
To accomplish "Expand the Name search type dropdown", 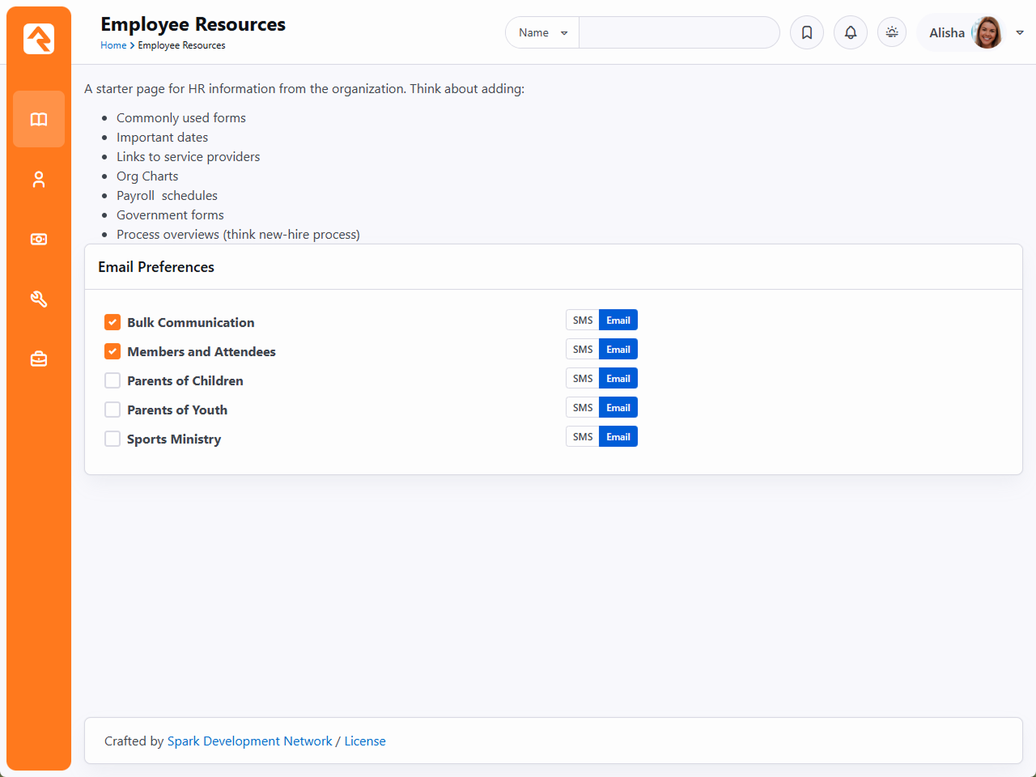I will click(x=542, y=33).
